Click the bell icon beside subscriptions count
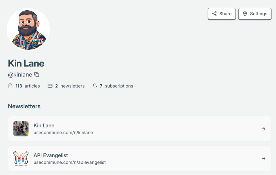The height and width of the screenshot is (175, 276). pos(95,86)
